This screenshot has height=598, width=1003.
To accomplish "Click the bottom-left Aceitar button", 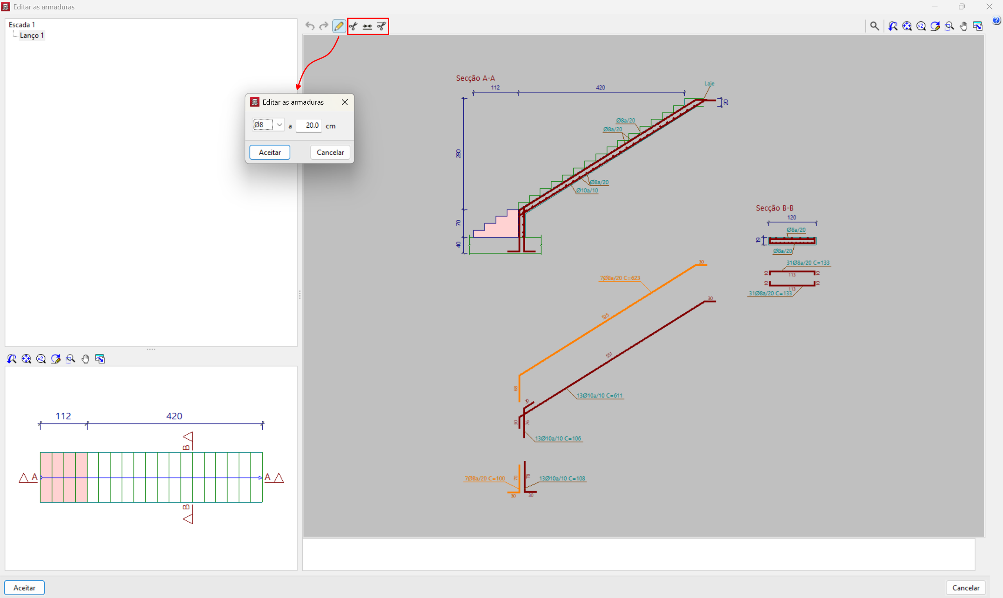I will [x=24, y=587].
